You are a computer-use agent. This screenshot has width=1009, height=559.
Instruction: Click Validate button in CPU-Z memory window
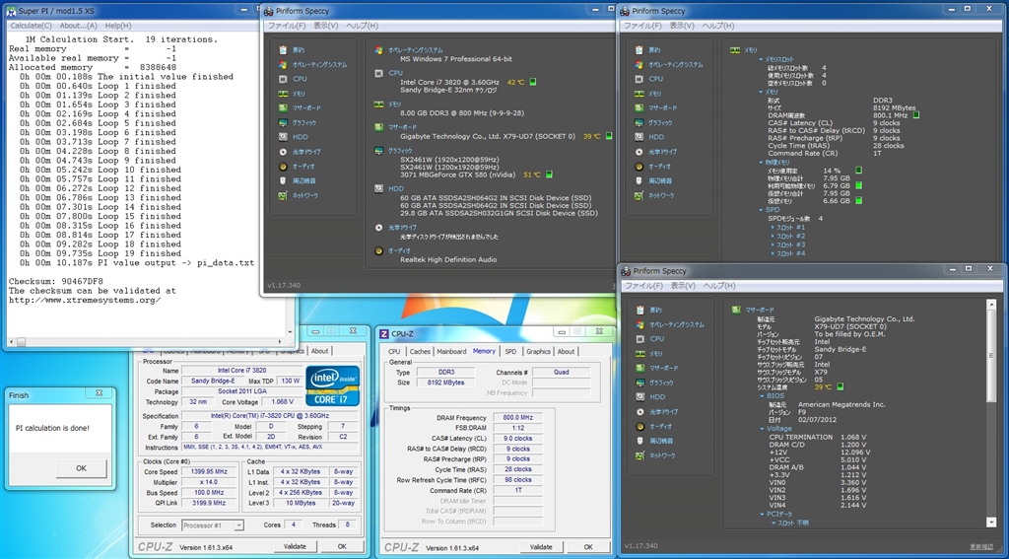[x=541, y=546]
